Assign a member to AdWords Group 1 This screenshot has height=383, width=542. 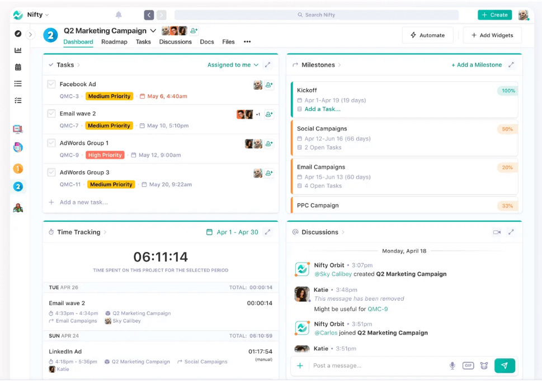(269, 143)
